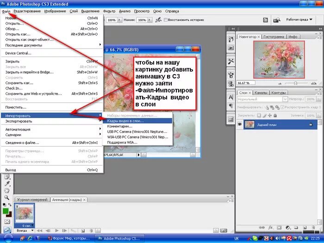
Task: Switch to Журнал измерений tab
Action: (32, 199)
